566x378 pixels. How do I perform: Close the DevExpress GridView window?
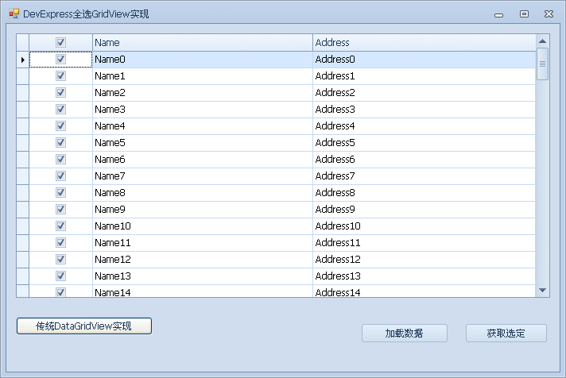tap(549, 13)
